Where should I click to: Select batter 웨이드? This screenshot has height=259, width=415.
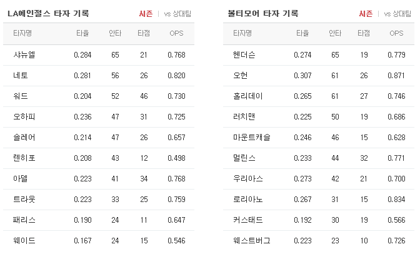point(24,241)
